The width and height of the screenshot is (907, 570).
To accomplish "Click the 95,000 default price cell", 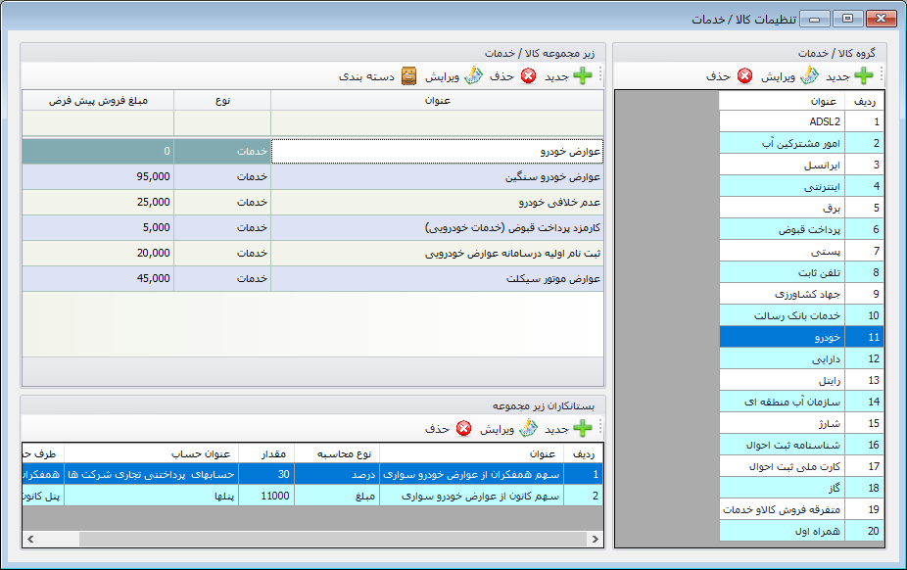I will point(98,177).
